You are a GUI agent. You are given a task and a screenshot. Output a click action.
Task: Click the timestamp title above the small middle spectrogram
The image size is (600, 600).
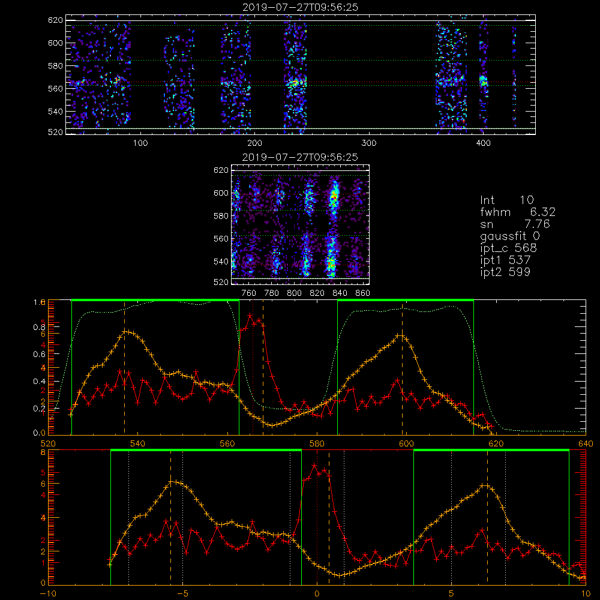(x=300, y=157)
